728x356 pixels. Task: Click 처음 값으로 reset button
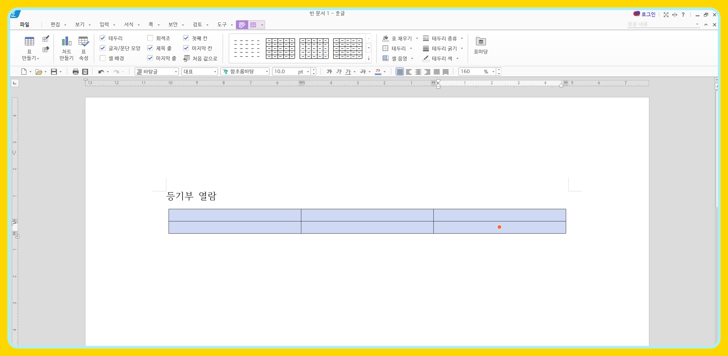click(200, 58)
